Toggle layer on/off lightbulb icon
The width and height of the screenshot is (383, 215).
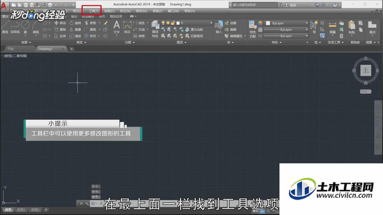click(x=163, y=23)
